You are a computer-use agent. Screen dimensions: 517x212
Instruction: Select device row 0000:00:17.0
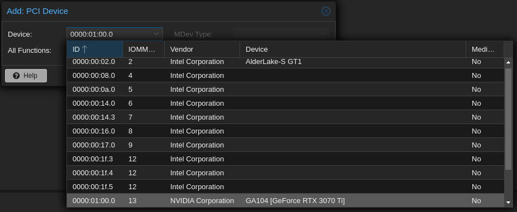[285, 145]
